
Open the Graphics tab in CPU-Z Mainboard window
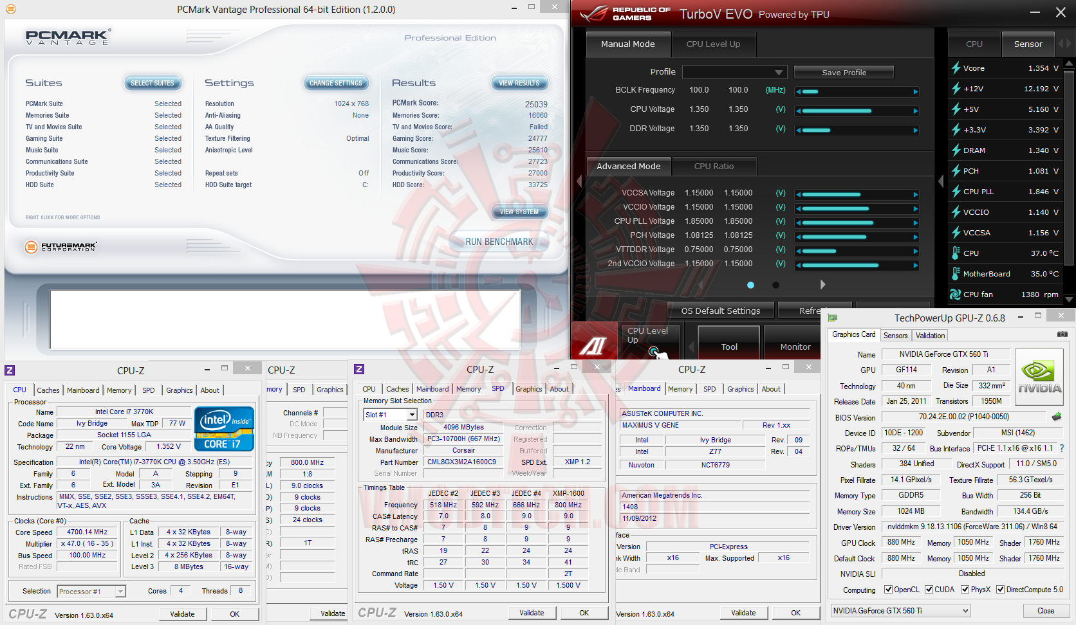tap(741, 389)
